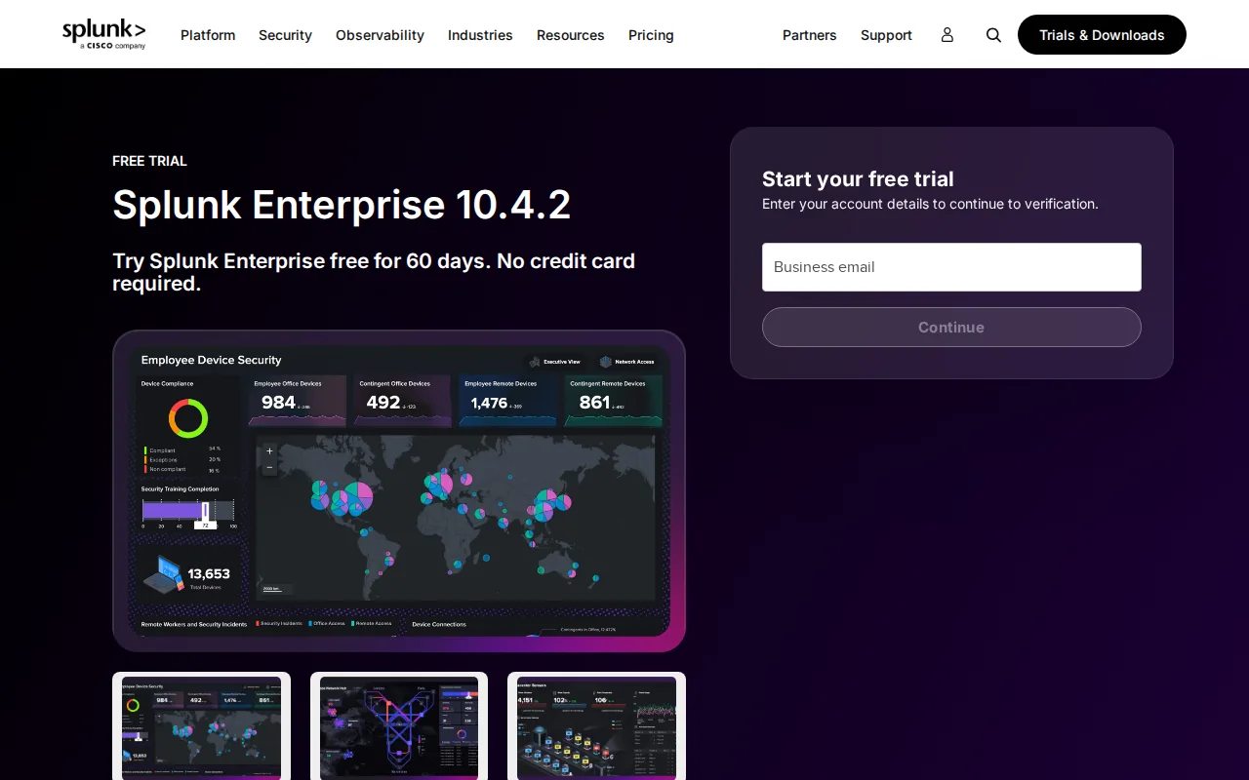Click the 60 days no credit card text
This screenshot has height=780, width=1249.
(x=374, y=272)
